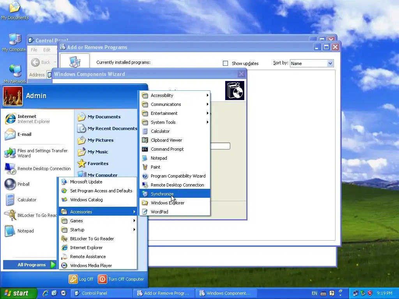
Task: Launch Files and Settings Transfer Wizard
Action: coord(38,153)
